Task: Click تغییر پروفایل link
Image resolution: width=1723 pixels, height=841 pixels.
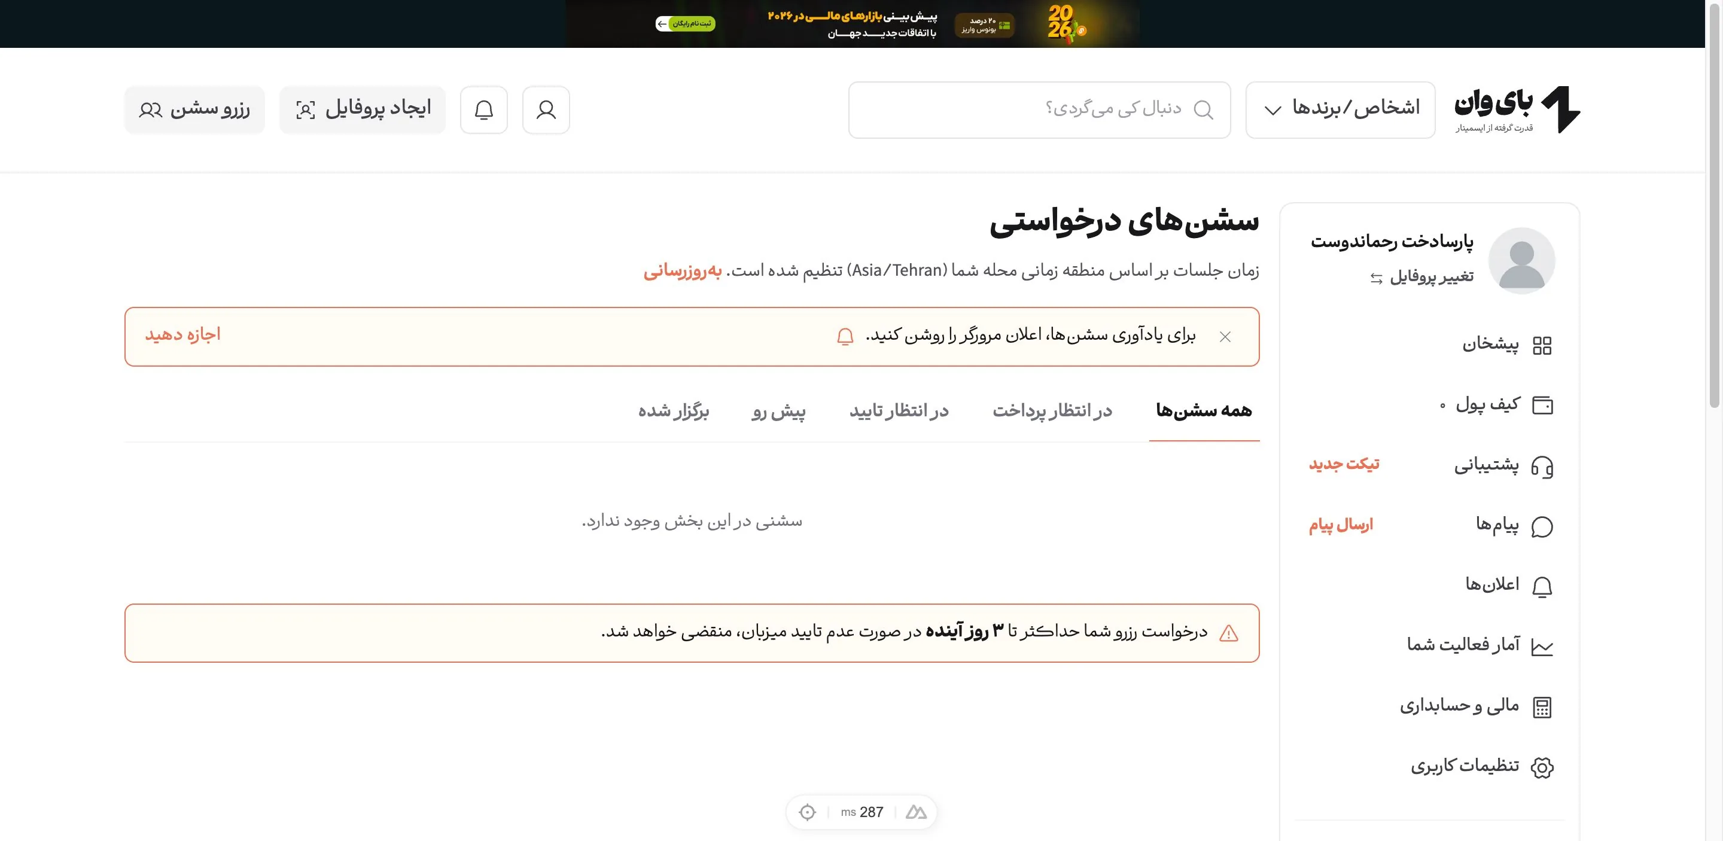Action: [x=1421, y=277]
